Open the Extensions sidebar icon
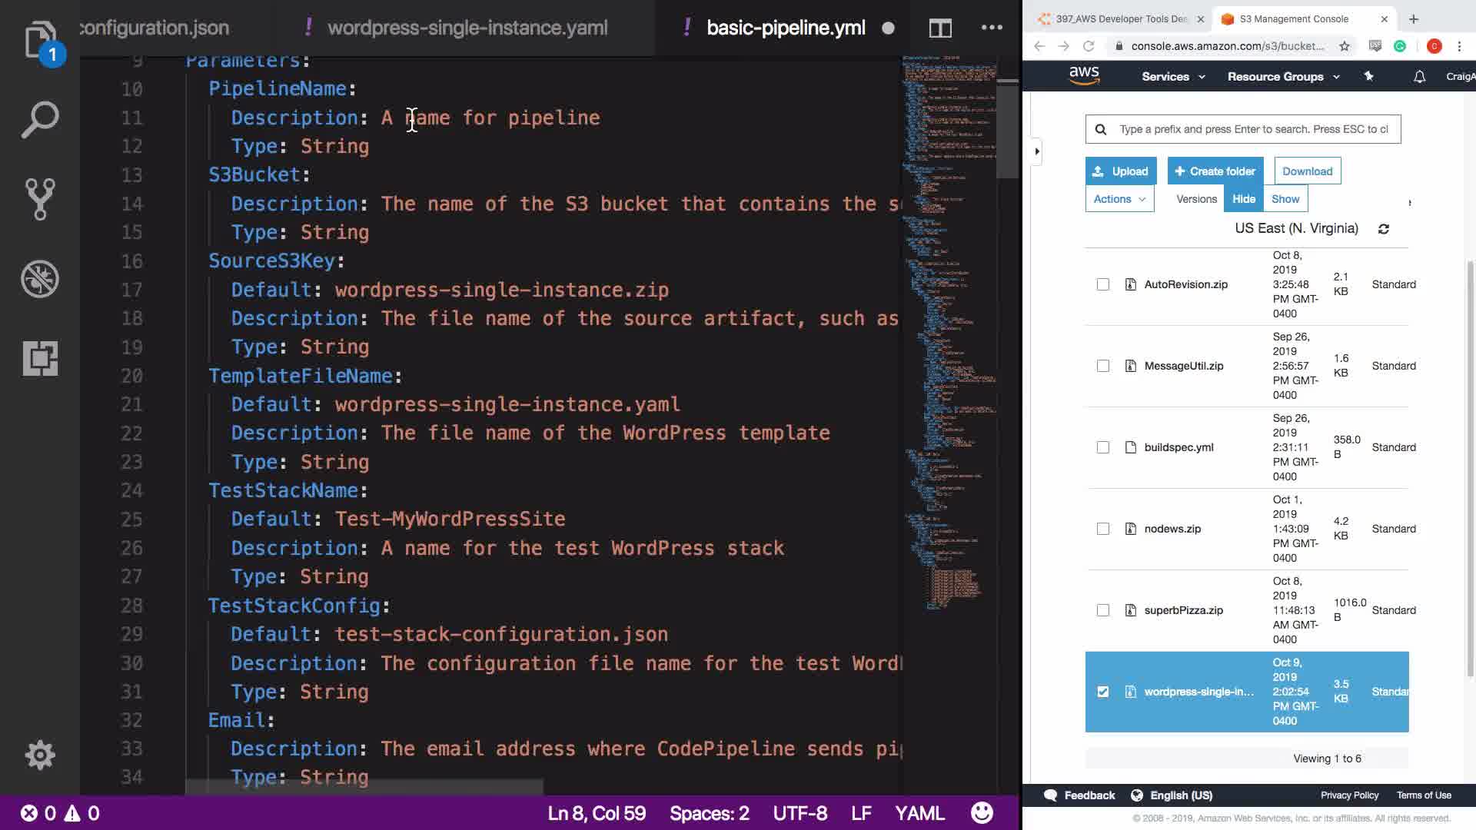1476x830 pixels. 40,358
